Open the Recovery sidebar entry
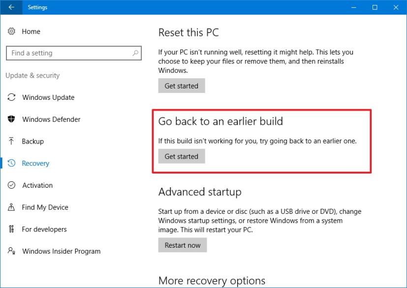This screenshot has height=288, width=407. [36, 163]
